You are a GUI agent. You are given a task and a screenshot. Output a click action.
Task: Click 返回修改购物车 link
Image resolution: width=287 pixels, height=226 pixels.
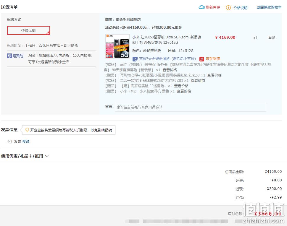(x=269, y=7)
